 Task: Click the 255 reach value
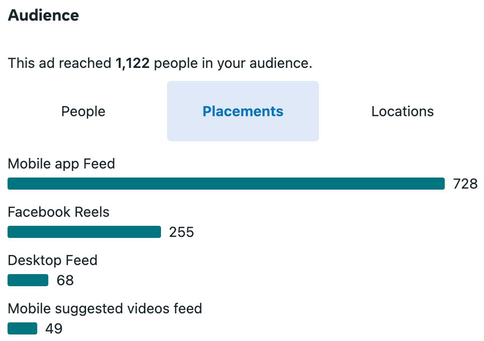(x=182, y=232)
